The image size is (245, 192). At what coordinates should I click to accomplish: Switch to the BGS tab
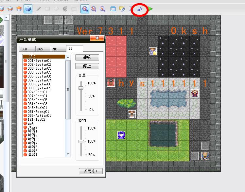(43, 49)
